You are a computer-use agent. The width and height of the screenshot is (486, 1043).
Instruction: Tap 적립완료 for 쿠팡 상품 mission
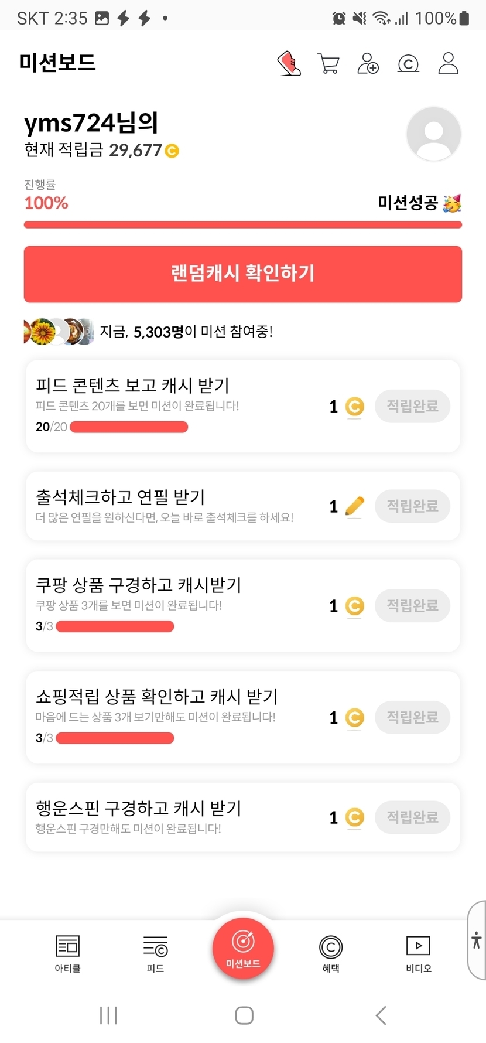[x=412, y=605]
